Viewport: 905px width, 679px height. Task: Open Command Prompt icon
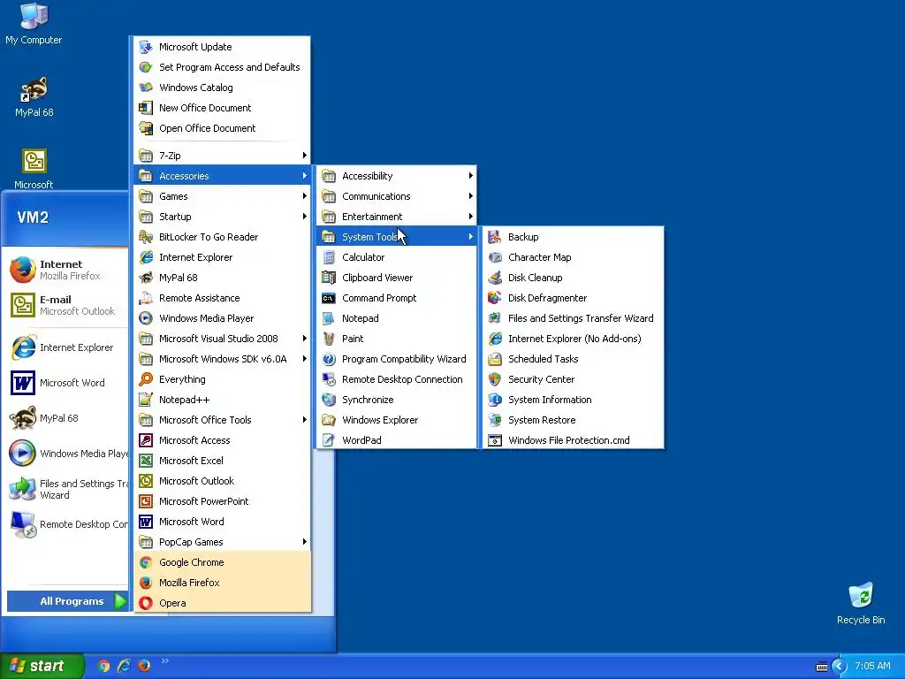click(329, 298)
